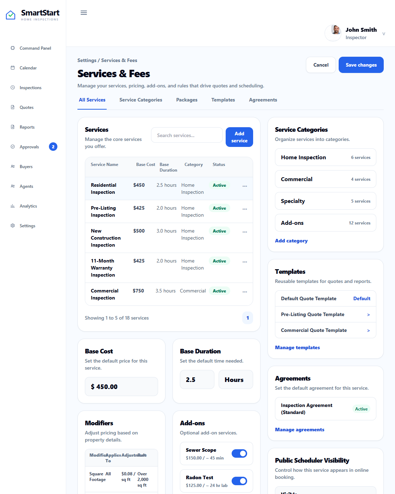Viewport: 395px width, 494px height.
Task: Click the Manage agreements link
Action: (300, 430)
